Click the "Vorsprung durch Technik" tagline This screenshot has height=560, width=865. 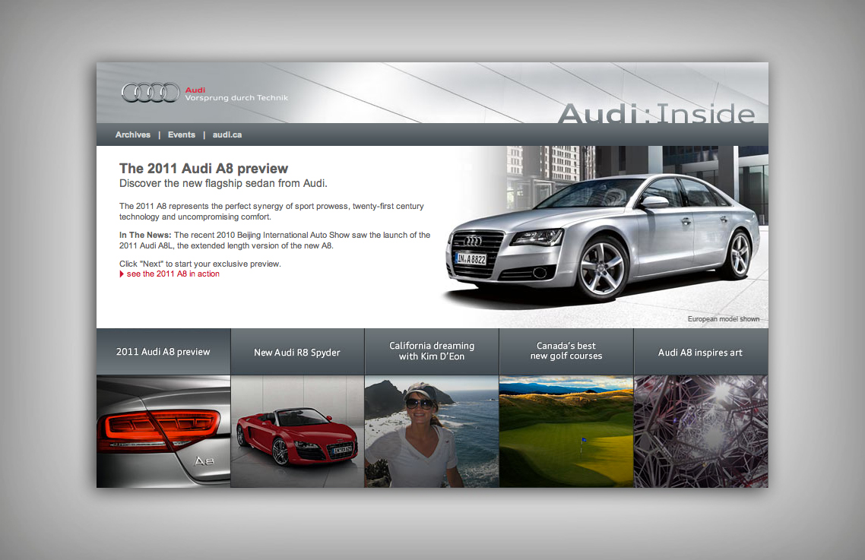(x=236, y=98)
